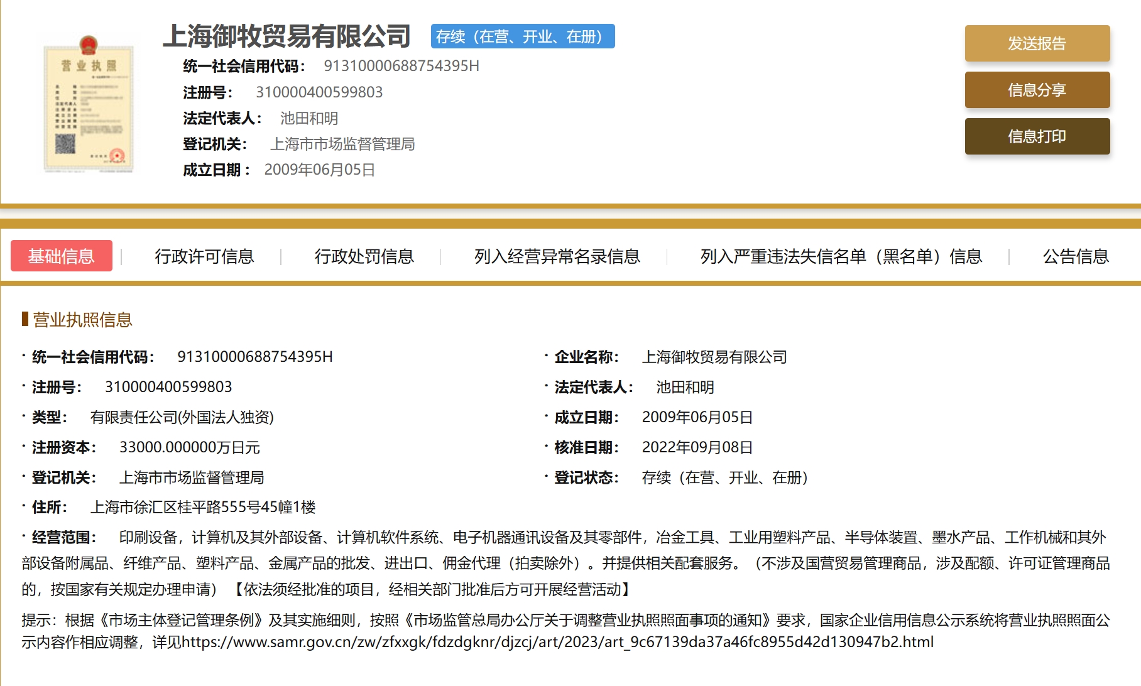The height and width of the screenshot is (686, 1141).
Task: Open the business license thumbnail image
Action: pyautogui.click(x=88, y=104)
